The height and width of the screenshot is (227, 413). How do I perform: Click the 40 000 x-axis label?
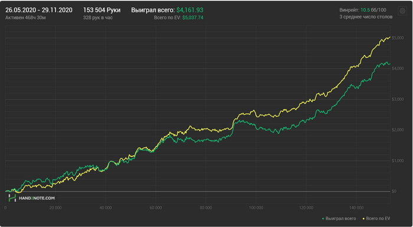(x=106, y=208)
